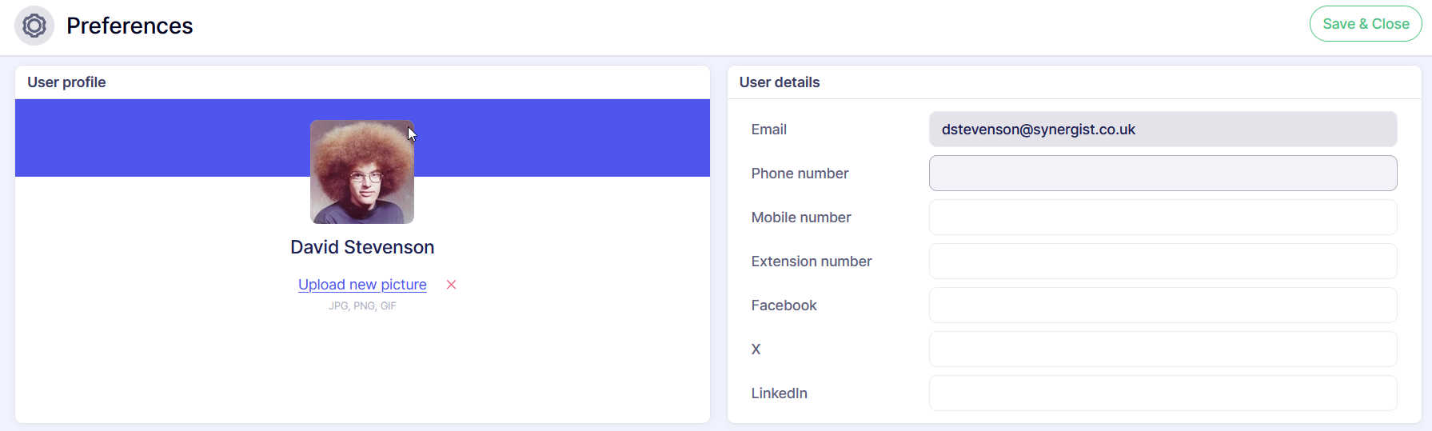Click the LinkedIn field label text

click(x=780, y=393)
